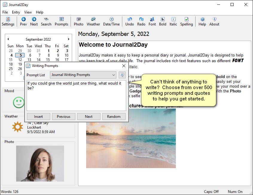253x195 pixels.
Task: Select September 5 in the calendar
Action: point(20,55)
